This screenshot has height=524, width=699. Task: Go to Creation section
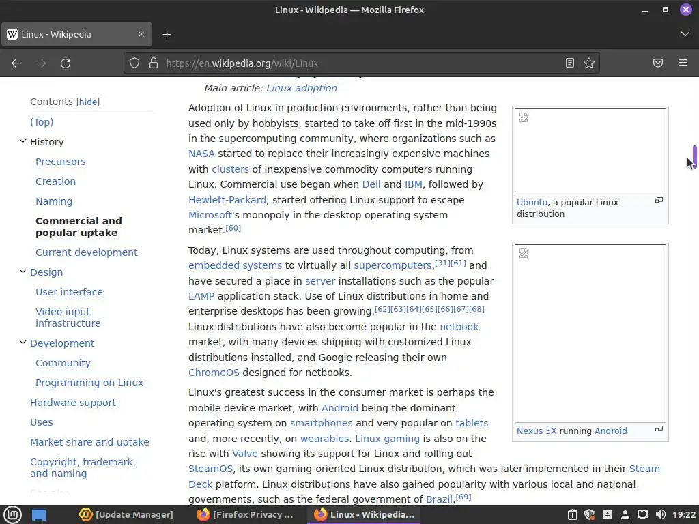tap(56, 181)
